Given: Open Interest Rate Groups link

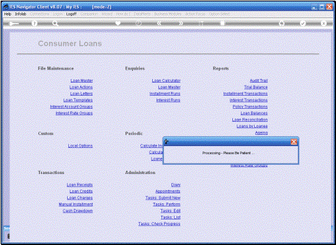Looking at the screenshot, I should pyautogui.click(x=74, y=113).
